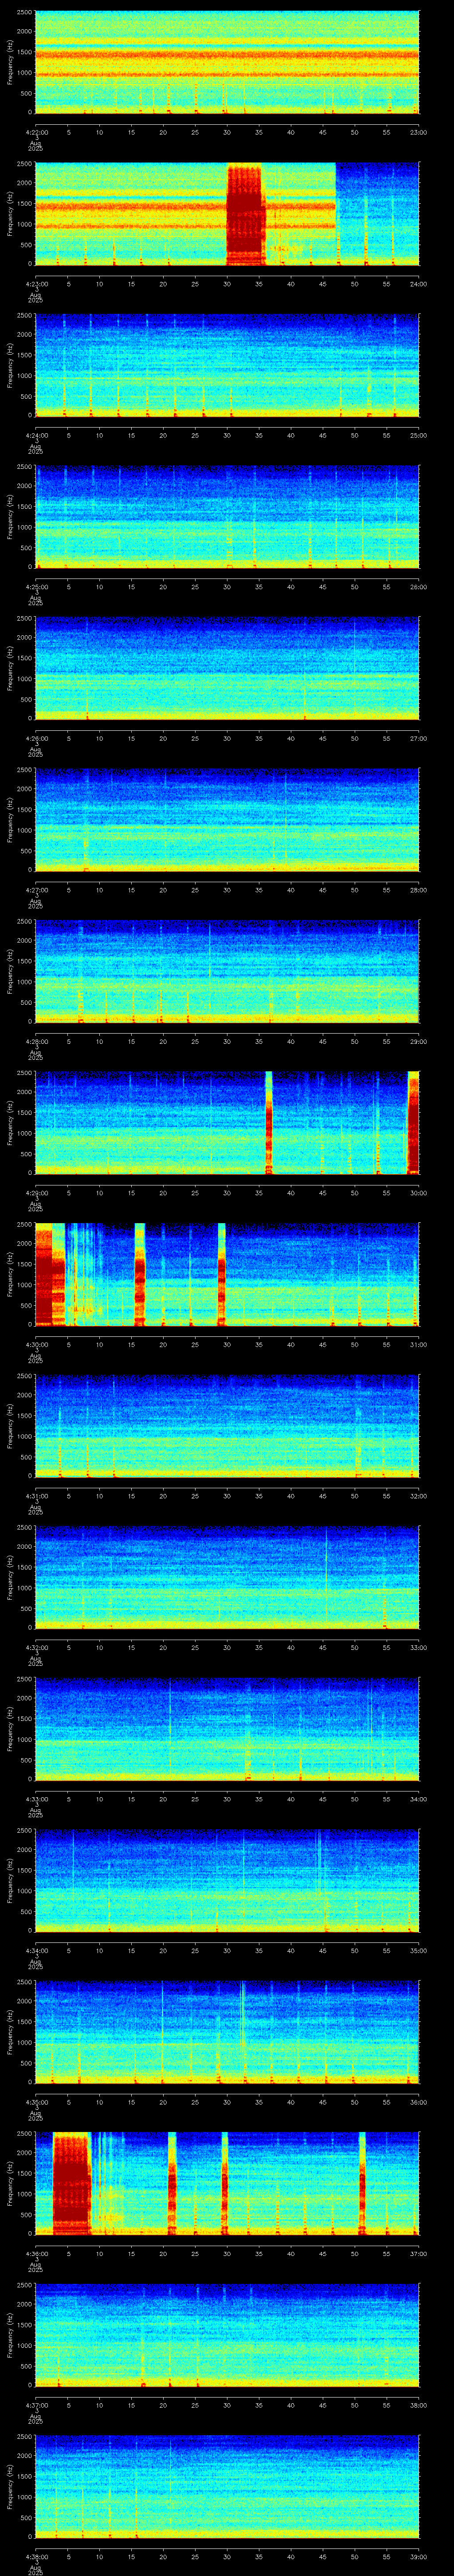Select the wide red burst in the 4:23:00 spectrogram
Screen dimensions: 454x2576
[246, 213]
